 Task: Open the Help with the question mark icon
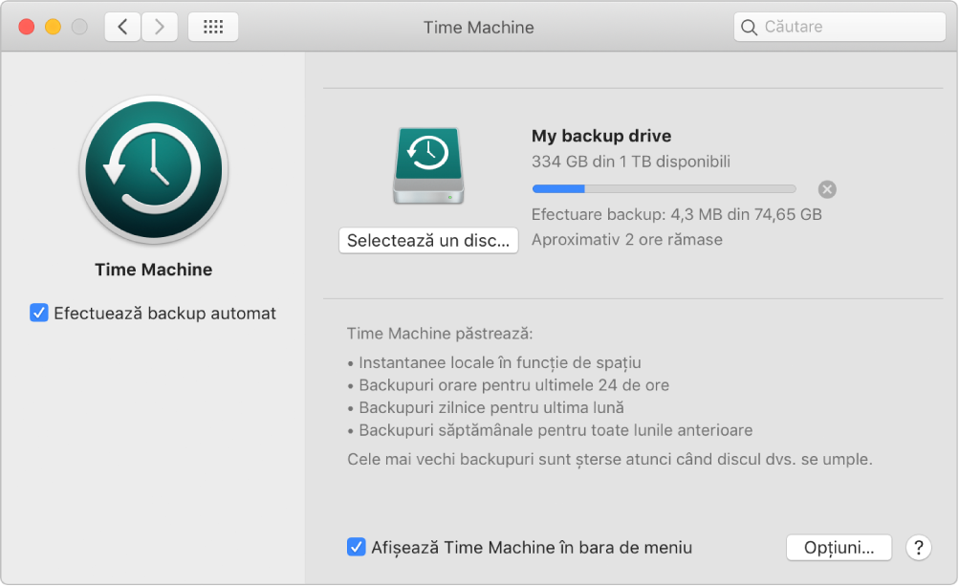click(917, 547)
